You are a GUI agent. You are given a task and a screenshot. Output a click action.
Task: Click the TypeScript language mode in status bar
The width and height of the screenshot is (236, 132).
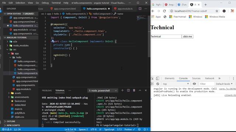(x=109, y=129)
